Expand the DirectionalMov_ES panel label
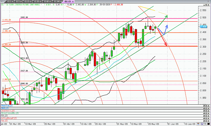211x126 pixels. 10,113
